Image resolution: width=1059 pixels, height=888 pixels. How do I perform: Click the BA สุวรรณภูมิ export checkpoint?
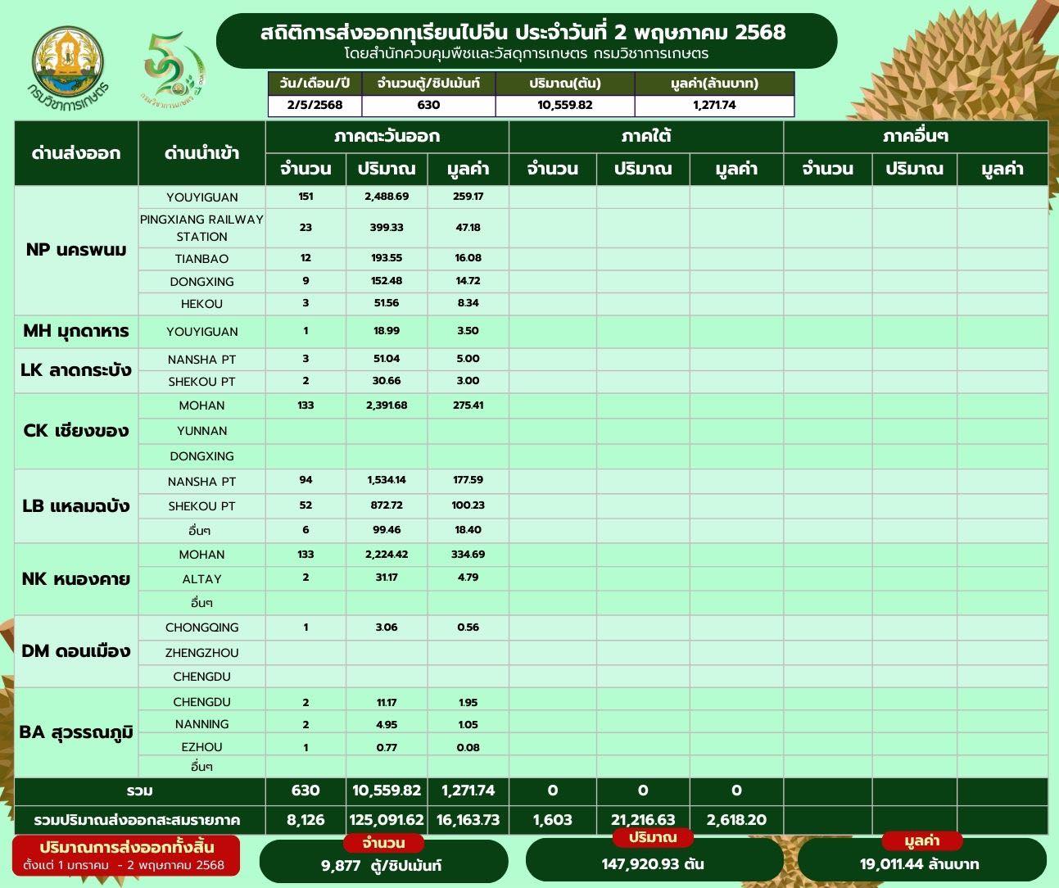[76, 732]
